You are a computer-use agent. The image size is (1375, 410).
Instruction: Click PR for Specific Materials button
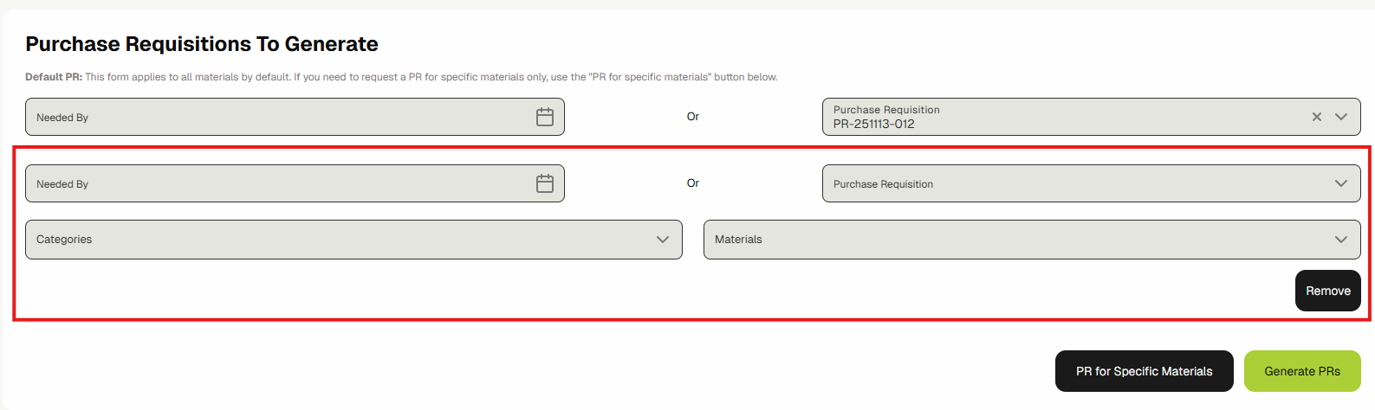[x=1144, y=371]
